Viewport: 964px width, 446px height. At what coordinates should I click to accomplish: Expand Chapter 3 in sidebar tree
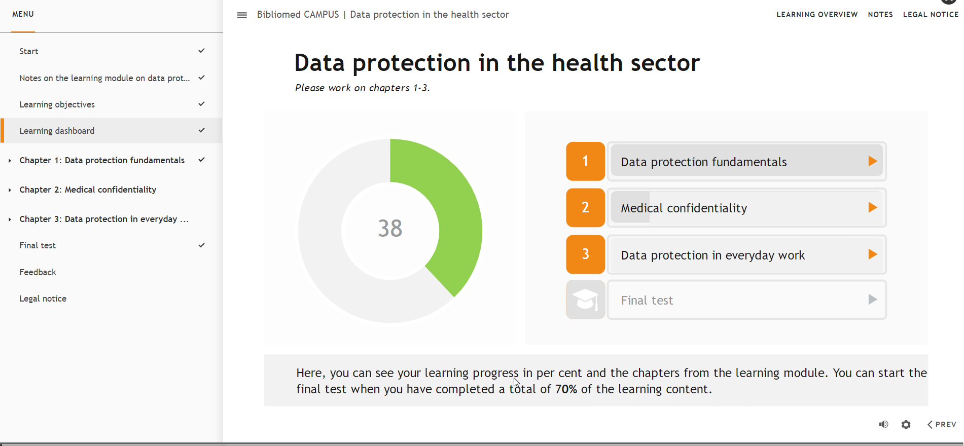pyautogui.click(x=10, y=219)
